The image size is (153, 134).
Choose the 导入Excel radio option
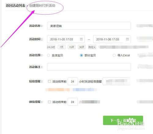(114, 56)
